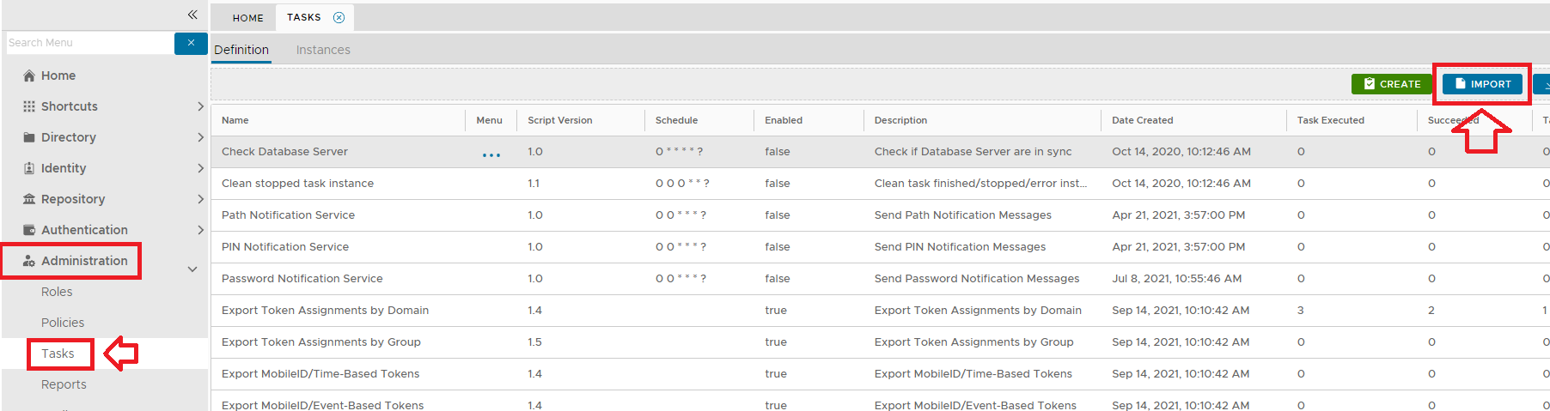Clear the menu search with X button
Image resolution: width=1550 pixels, height=411 pixels.
coord(191,43)
